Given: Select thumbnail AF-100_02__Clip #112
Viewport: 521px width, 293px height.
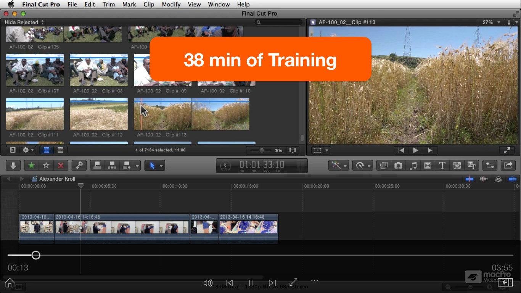Looking at the screenshot, I should point(99,114).
